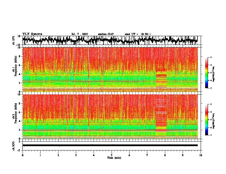
Task: Click the "-3" tick on ch.1 color bar
Action: [x=211, y=57]
